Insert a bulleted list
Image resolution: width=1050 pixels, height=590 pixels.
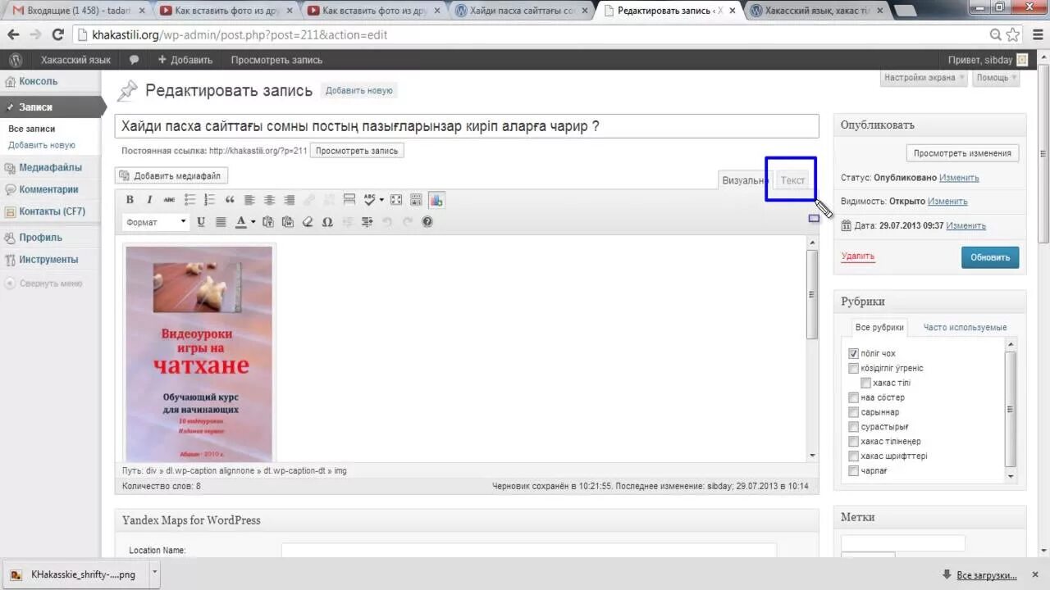pos(189,200)
